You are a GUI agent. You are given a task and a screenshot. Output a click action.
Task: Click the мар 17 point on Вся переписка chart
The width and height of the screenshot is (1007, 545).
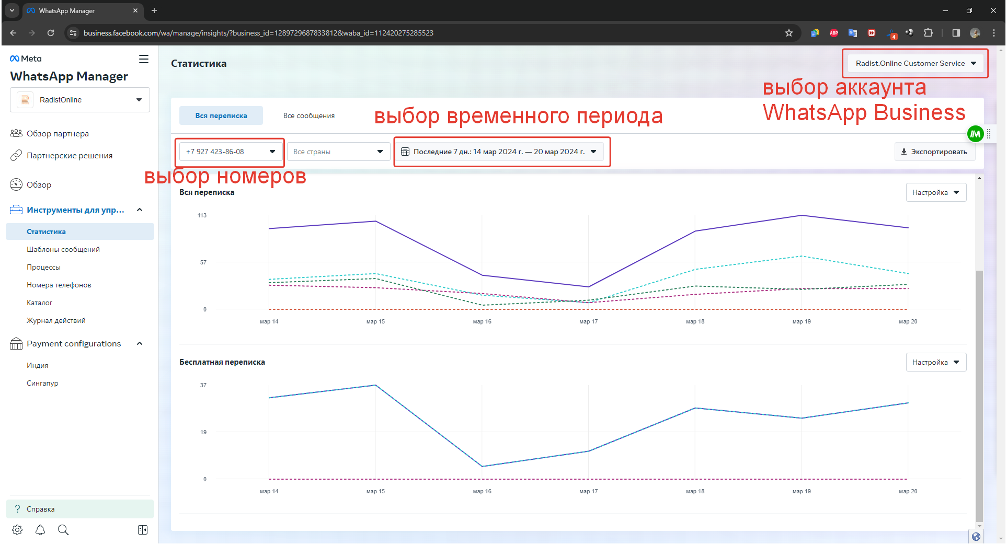click(589, 287)
